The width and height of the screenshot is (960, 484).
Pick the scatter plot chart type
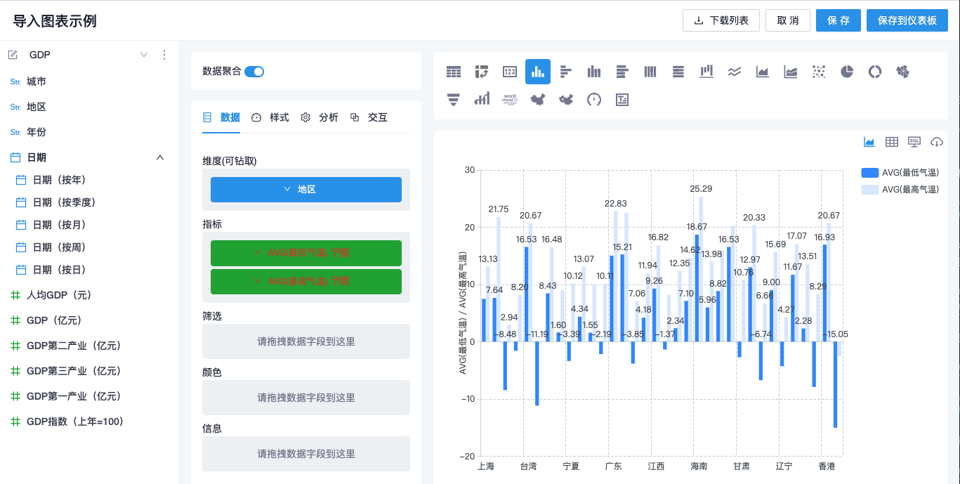[x=819, y=71]
